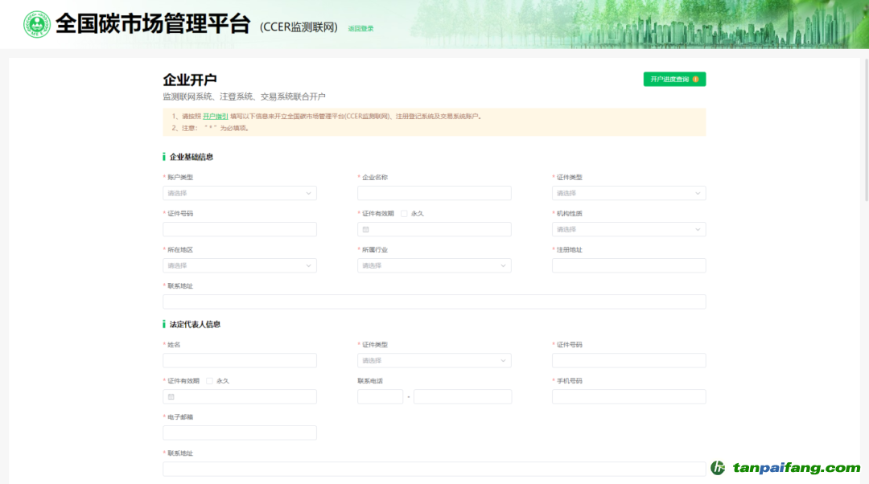The width and height of the screenshot is (869, 484).
Task: Open the 机构性质 dropdown
Action: point(628,229)
